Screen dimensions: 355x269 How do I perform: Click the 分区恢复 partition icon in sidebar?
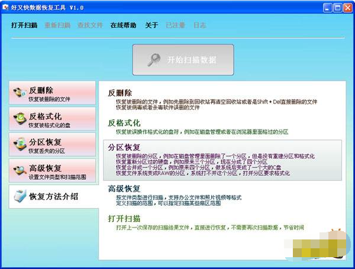pos(20,145)
